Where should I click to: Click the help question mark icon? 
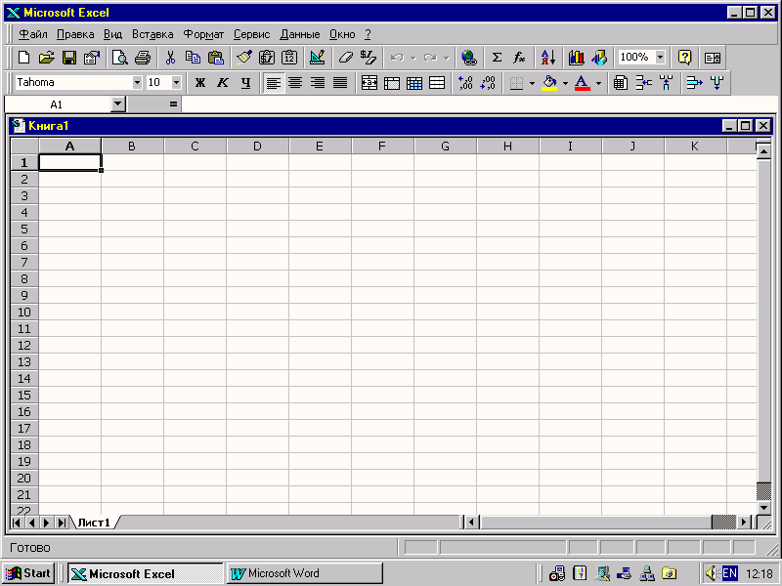pyautogui.click(x=685, y=58)
